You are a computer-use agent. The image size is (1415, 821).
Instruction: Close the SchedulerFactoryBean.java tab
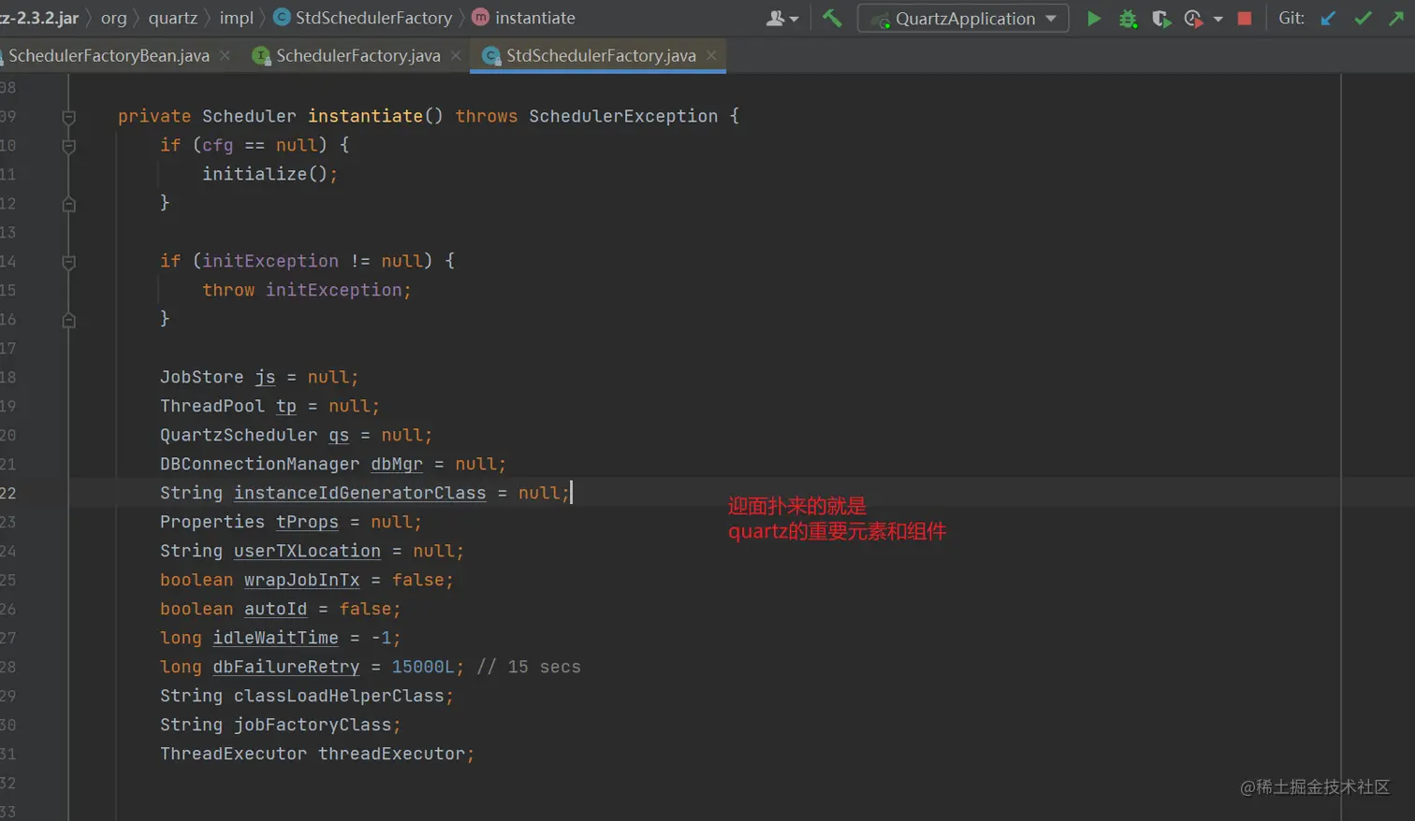click(x=225, y=55)
